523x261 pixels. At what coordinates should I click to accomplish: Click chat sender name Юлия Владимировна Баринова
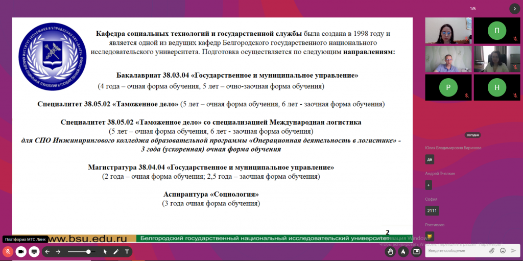[x=454, y=148]
